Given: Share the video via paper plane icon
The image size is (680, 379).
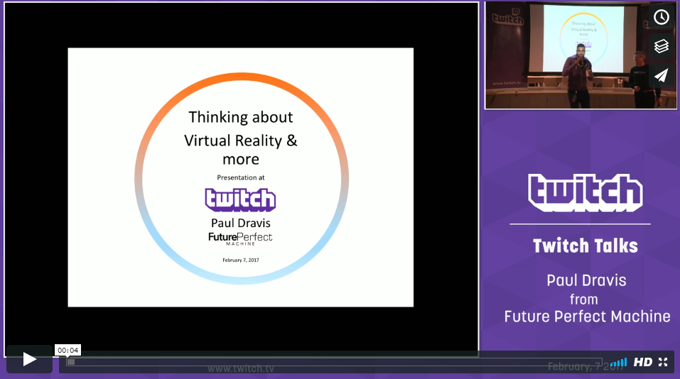Looking at the screenshot, I should 661,75.
